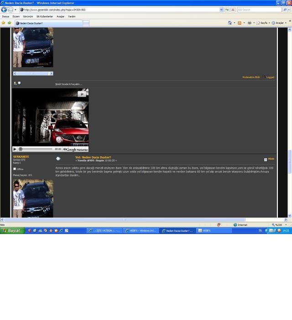Open the Dosya menu
This screenshot has width=292, height=320.
coord(5,16)
